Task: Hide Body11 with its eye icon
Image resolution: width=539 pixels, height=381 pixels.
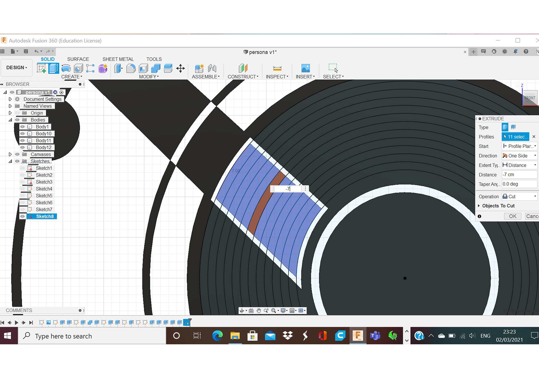Action: (x=22, y=141)
